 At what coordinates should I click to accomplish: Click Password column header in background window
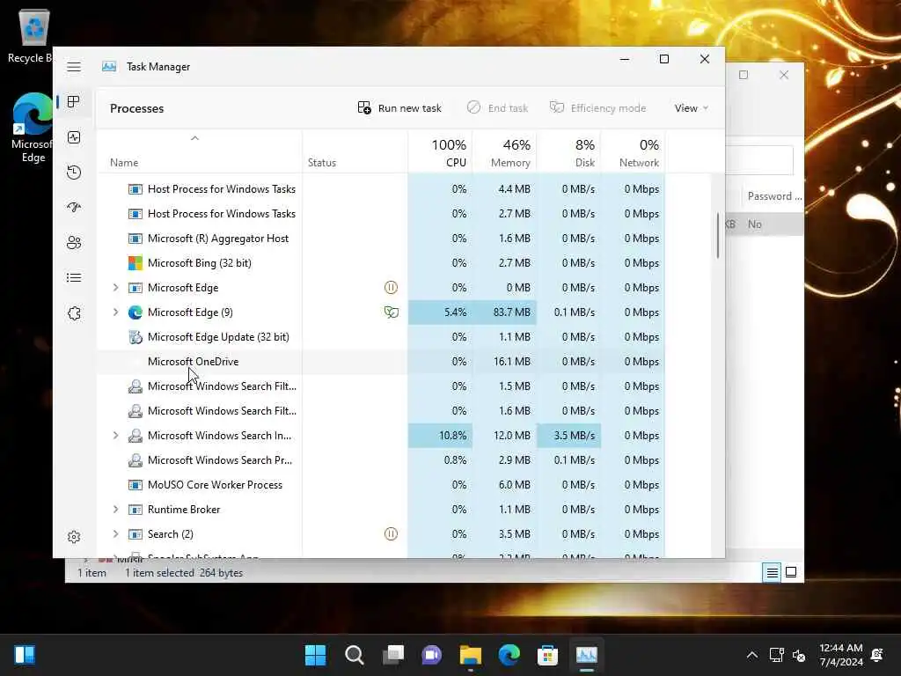click(x=774, y=196)
